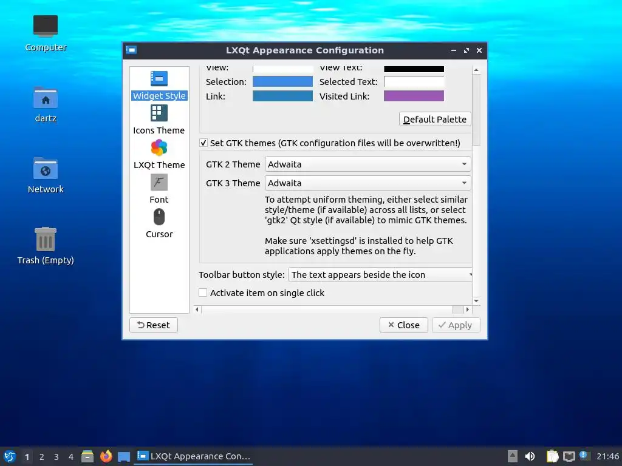The image size is (622, 466).
Task: Click the vertical scrollbar down arrow
Action: (x=476, y=301)
